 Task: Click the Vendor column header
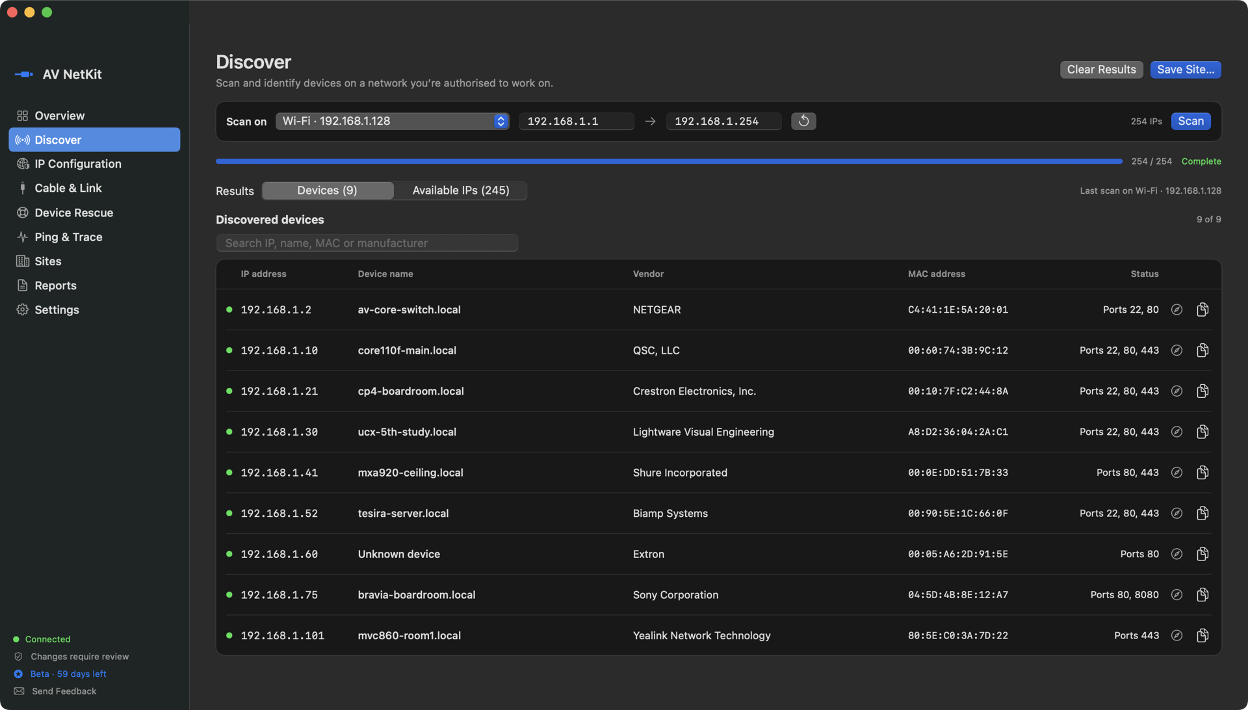[648, 274]
